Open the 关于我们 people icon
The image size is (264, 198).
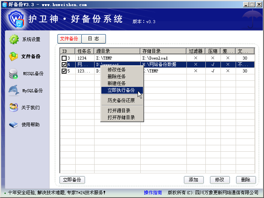click(14, 107)
